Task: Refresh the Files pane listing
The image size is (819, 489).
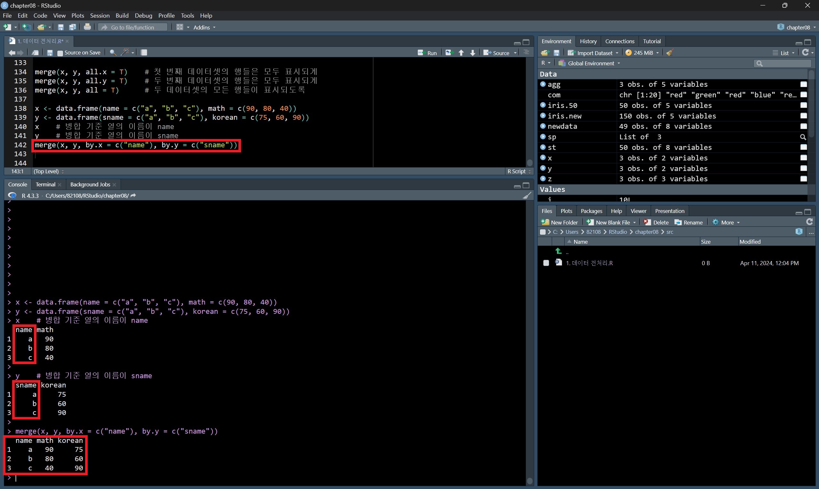Action: point(810,222)
